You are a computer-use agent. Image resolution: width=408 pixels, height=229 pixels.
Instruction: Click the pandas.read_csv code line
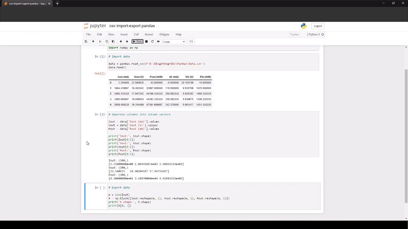(157, 64)
